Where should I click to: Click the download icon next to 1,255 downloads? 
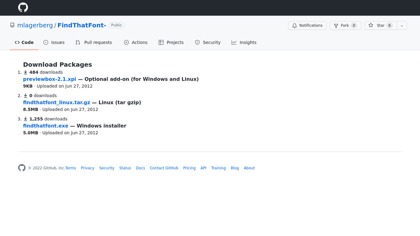[x=25, y=119]
